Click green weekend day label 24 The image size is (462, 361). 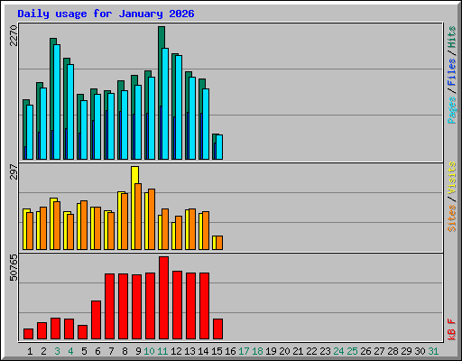[x=338, y=351]
